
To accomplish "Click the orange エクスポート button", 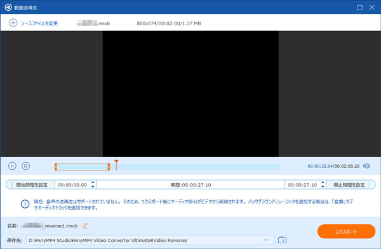I will pos(346,231).
